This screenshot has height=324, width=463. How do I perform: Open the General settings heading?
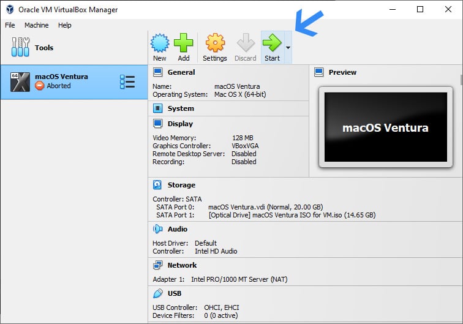tap(181, 72)
